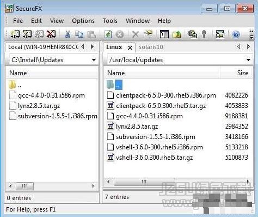Open the Edit menu
This screenshot has width=258, height=217.
[x=36, y=21]
